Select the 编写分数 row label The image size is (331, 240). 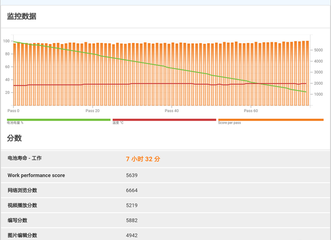[17, 220]
